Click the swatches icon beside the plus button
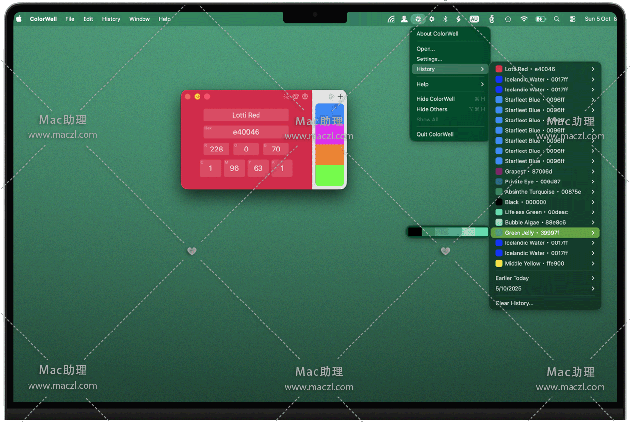This screenshot has height=422, width=630. [331, 97]
